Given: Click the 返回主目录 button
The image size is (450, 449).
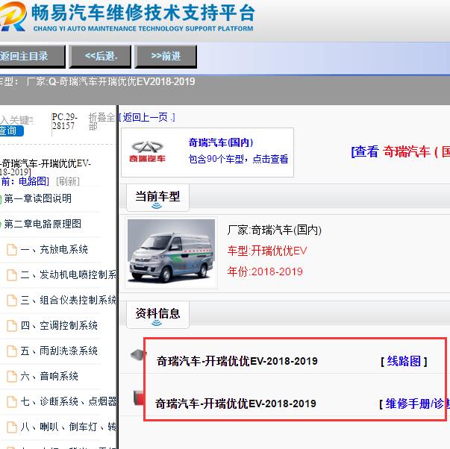Looking at the screenshot, I should click(x=32, y=56).
